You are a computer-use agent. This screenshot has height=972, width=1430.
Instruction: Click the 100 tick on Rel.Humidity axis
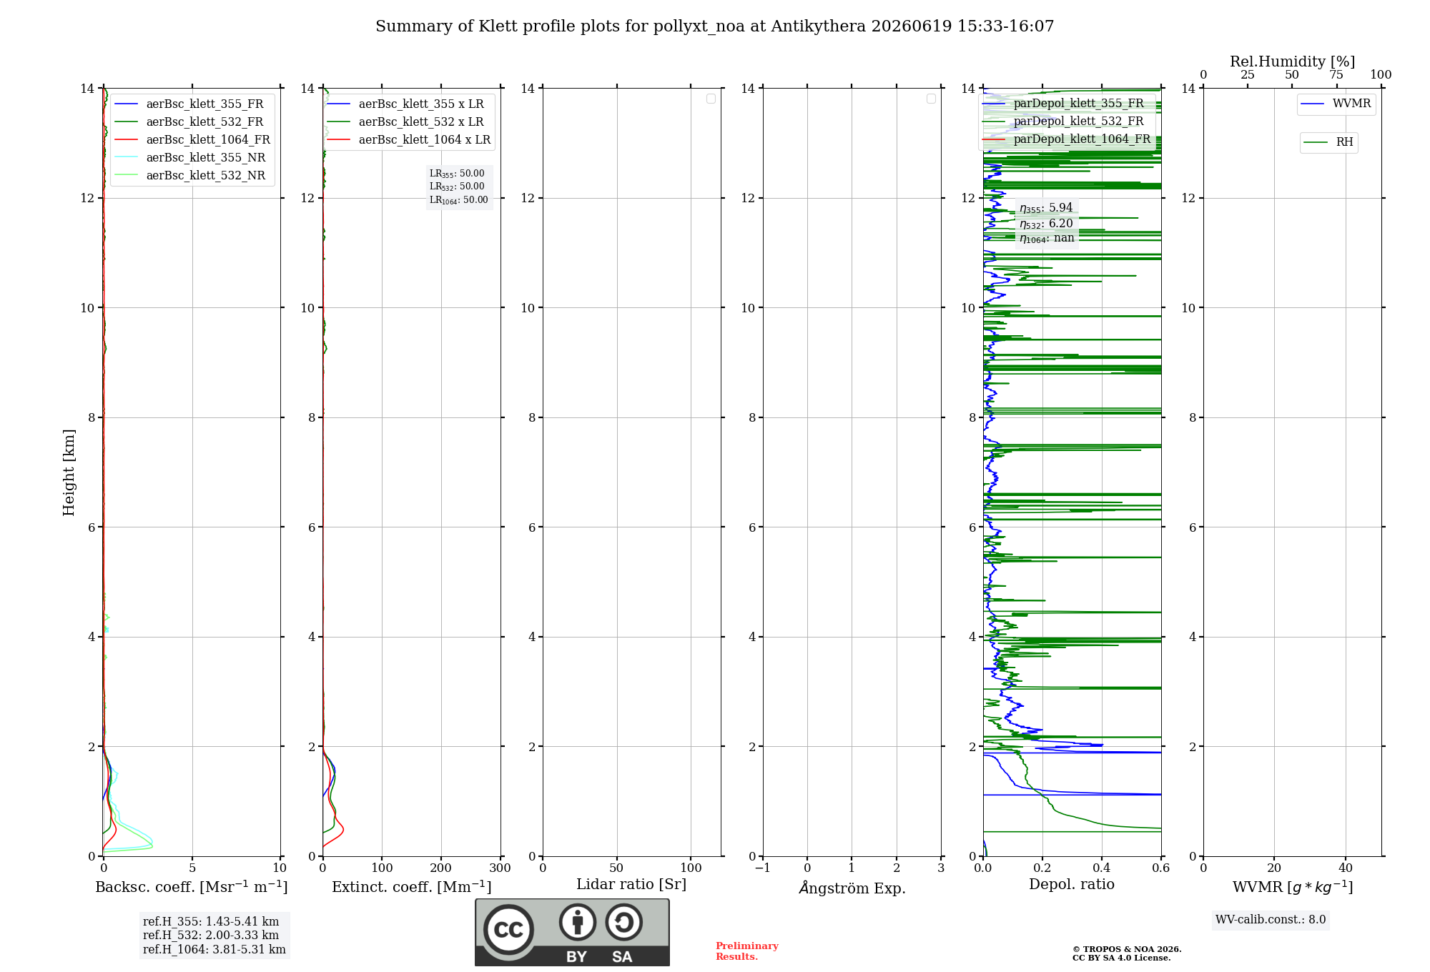tap(1381, 75)
